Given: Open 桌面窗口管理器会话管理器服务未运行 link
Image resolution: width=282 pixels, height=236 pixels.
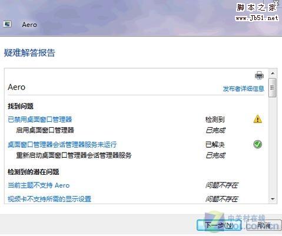Looking at the screenshot, I should coord(62,145).
